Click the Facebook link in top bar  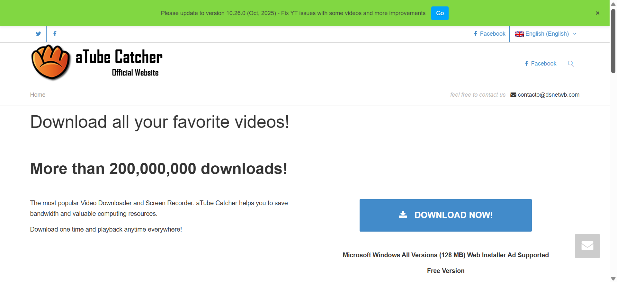click(489, 34)
